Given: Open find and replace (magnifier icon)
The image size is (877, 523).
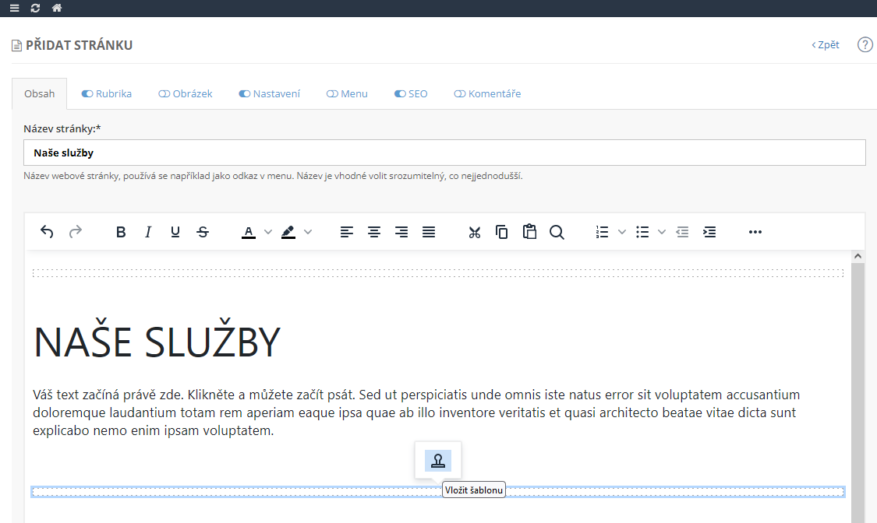Looking at the screenshot, I should (x=557, y=232).
